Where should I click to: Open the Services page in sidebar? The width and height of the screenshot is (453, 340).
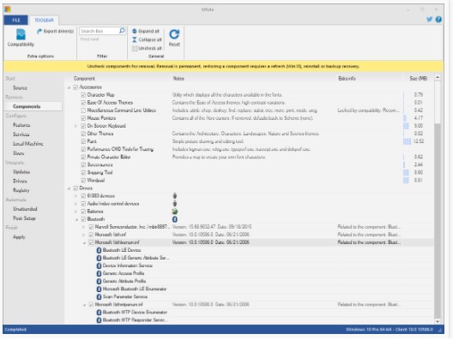click(x=21, y=134)
